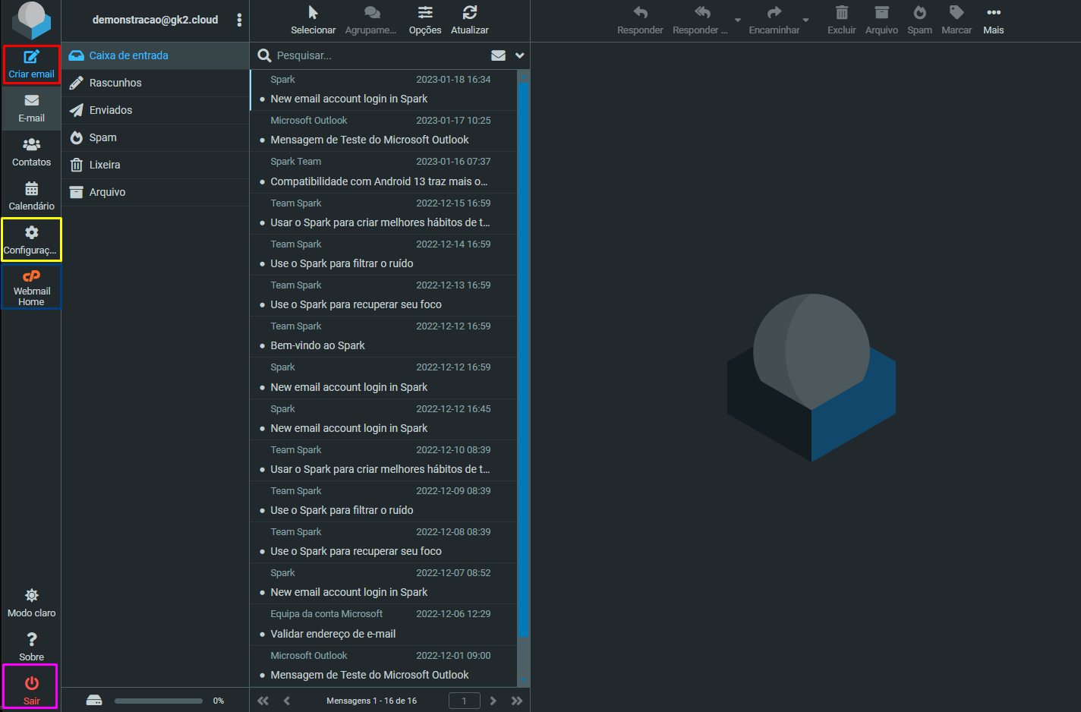Click the page number field

(x=464, y=701)
